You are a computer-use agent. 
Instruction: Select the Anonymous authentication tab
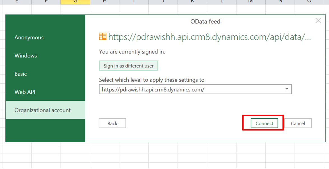(29, 37)
